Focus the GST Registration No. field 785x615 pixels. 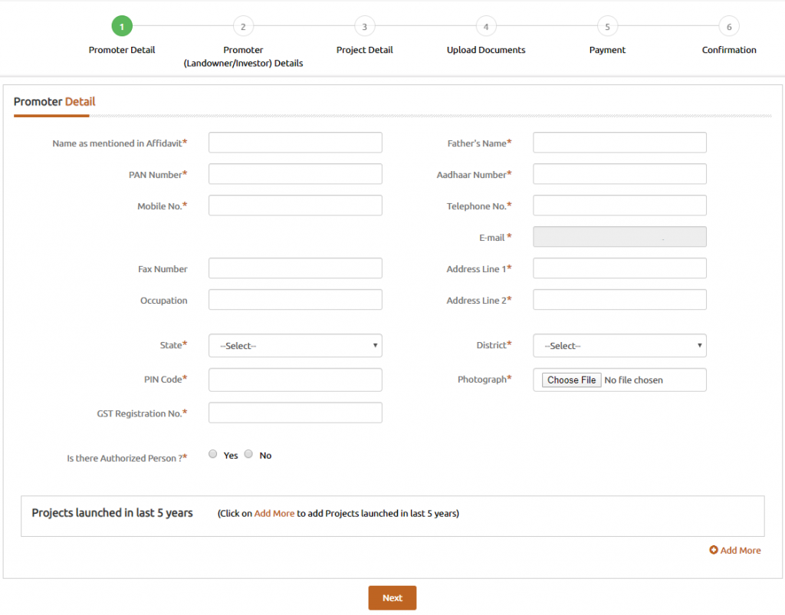pos(295,413)
